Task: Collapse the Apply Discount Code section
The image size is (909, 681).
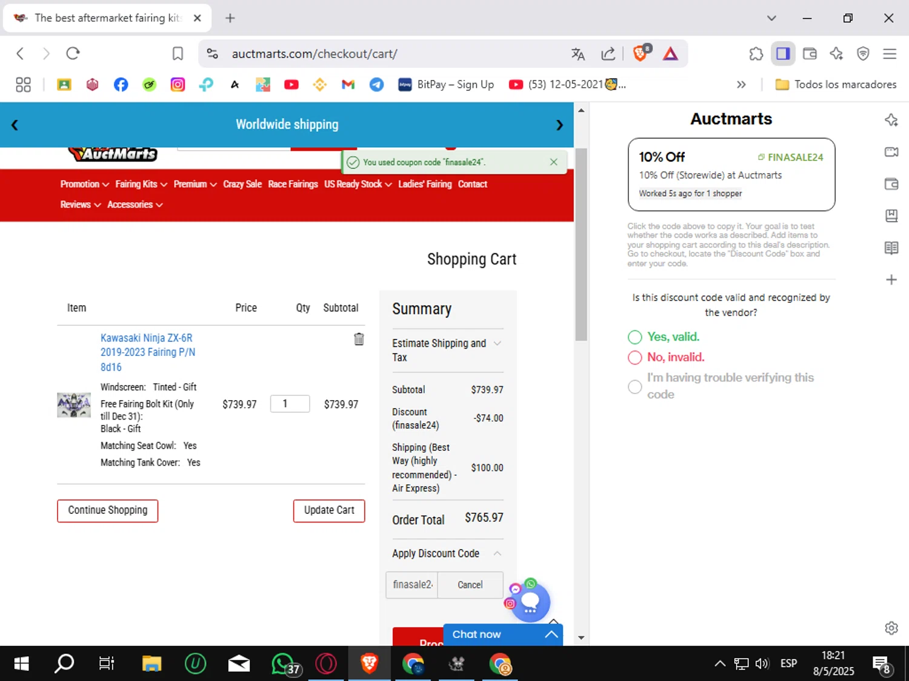Action: tap(447, 553)
